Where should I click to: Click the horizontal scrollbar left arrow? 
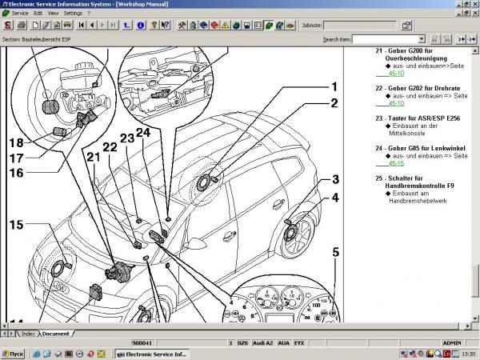tap(4, 326)
